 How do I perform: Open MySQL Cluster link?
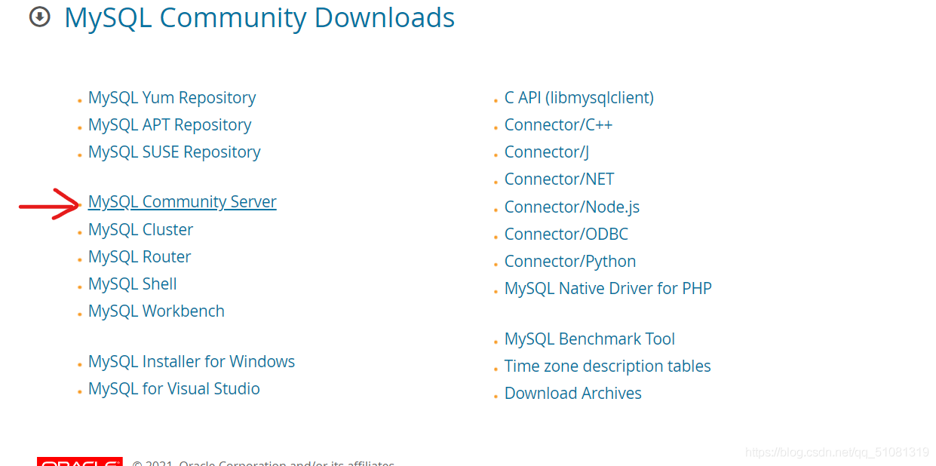click(x=140, y=229)
